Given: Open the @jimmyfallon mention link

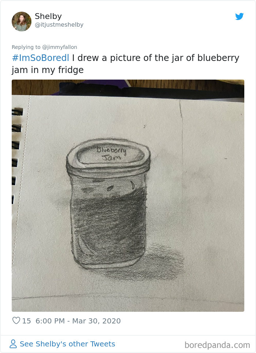Looking at the screenshot, I should (60, 47).
